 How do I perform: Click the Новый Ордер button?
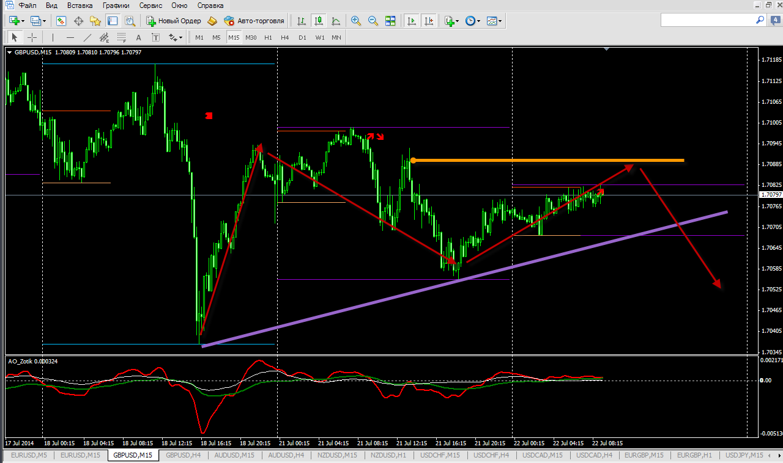point(174,21)
